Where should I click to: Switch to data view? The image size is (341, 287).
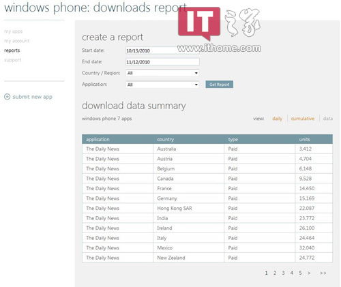(x=328, y=119)
